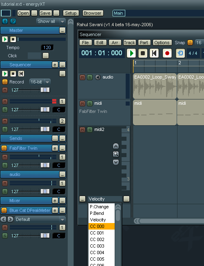Open the Arr menu
Viewport: 204px width, 266px height.
(115, 43)
